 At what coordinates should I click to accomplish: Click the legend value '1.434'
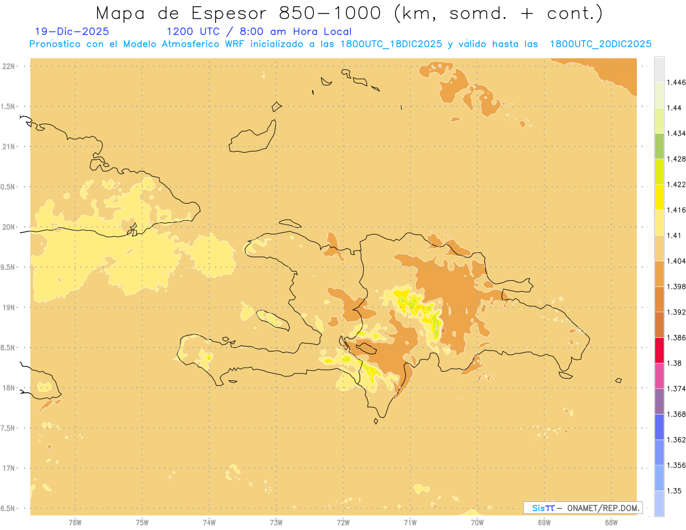(676, 133)
